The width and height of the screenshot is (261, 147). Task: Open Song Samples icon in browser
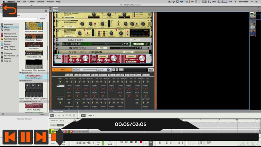2,47
